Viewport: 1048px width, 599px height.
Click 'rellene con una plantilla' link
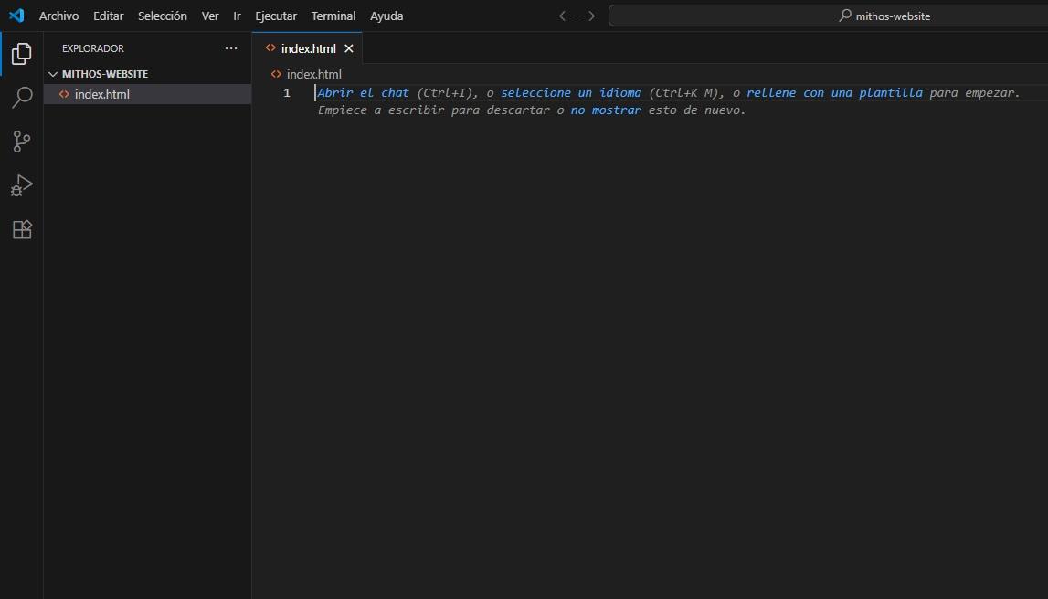point(834,93)
